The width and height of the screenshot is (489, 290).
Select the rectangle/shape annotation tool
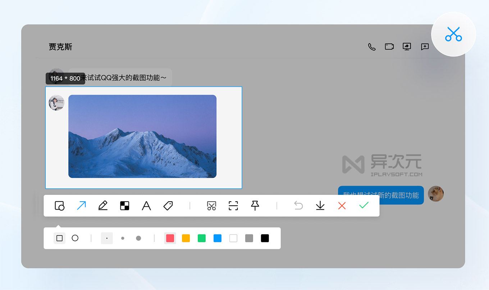point(59,206)
